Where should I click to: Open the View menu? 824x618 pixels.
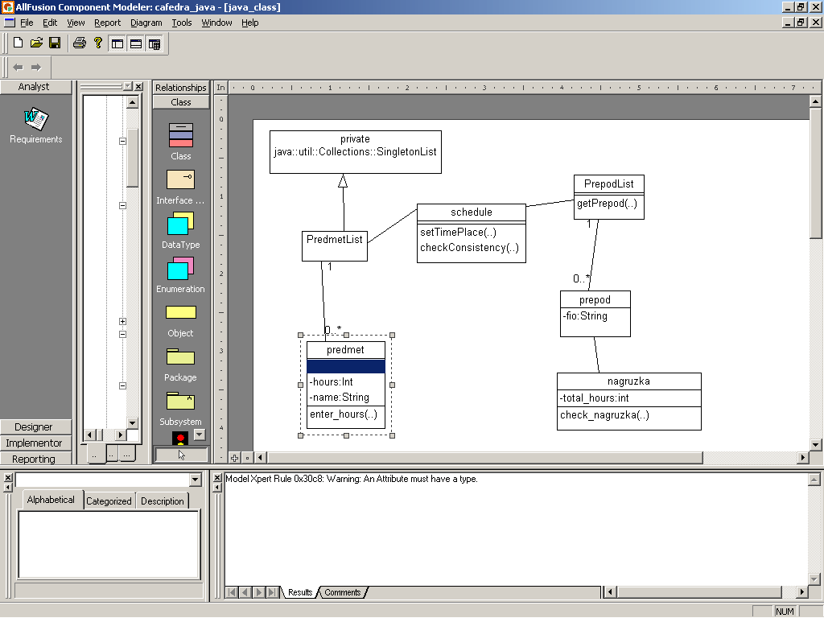tap(76, 23)
